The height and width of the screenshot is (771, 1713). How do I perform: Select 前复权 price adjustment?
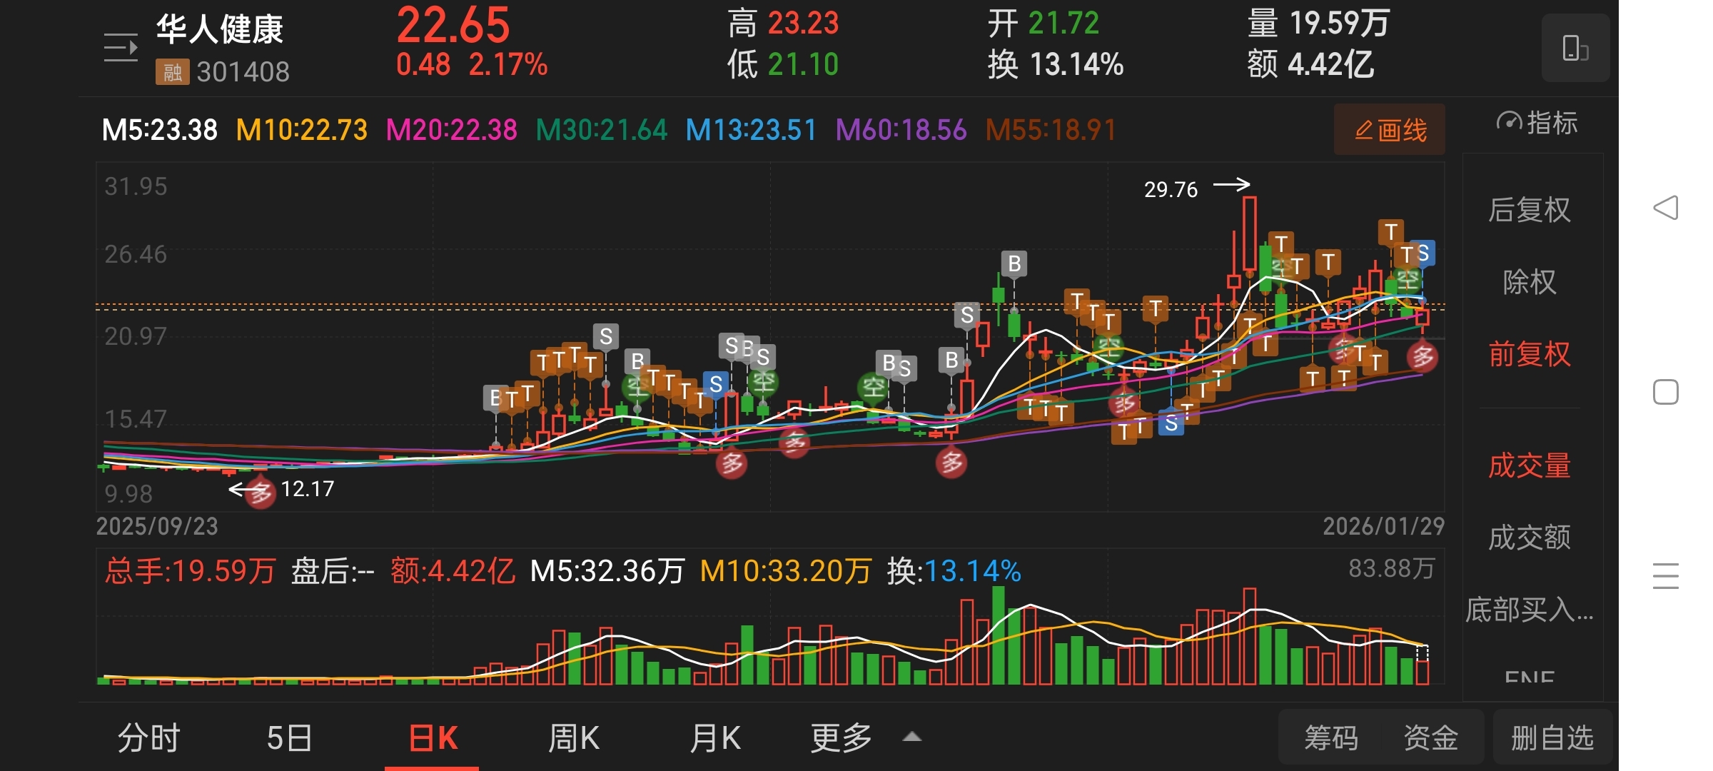(1529, 354)
